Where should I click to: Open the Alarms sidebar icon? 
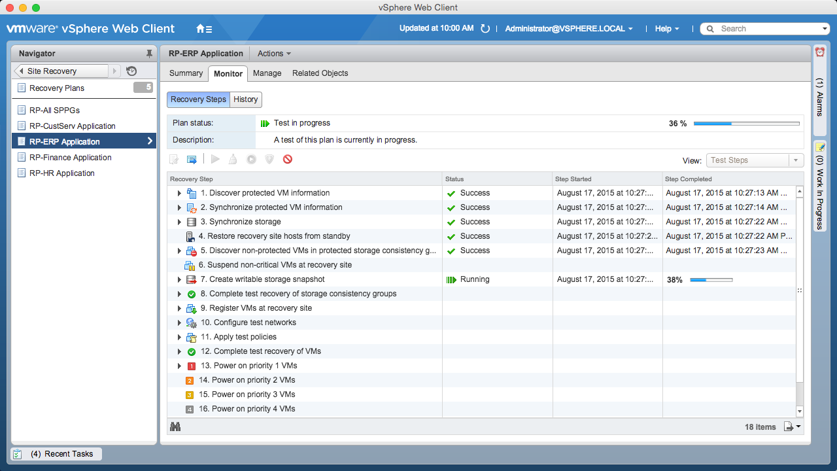[x=820, y=52]
